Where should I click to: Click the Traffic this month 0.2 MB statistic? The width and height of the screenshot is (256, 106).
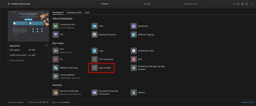click(22, 55)
